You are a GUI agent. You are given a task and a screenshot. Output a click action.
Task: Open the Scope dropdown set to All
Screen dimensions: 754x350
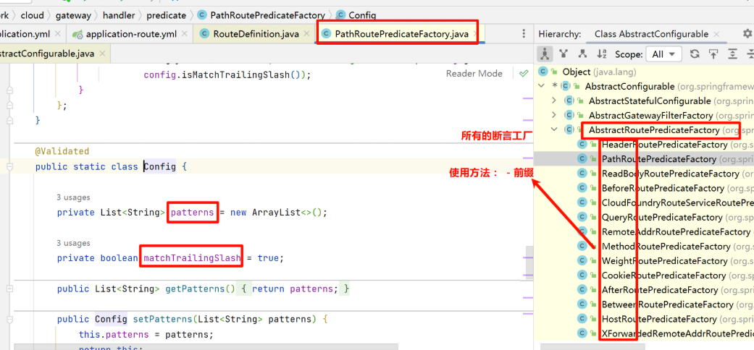tap(664, 54)
